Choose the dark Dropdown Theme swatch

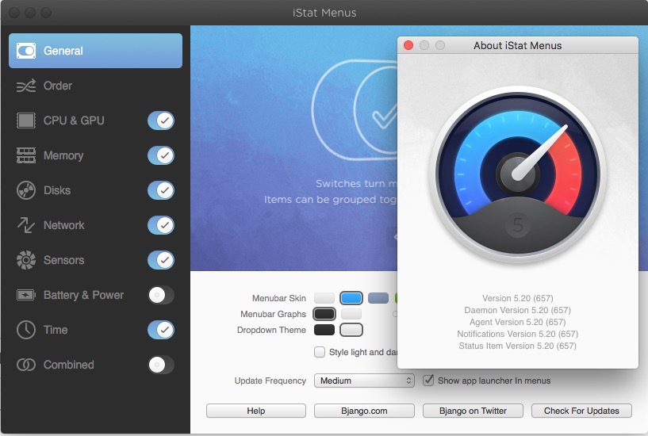click(x=324, y=330)
